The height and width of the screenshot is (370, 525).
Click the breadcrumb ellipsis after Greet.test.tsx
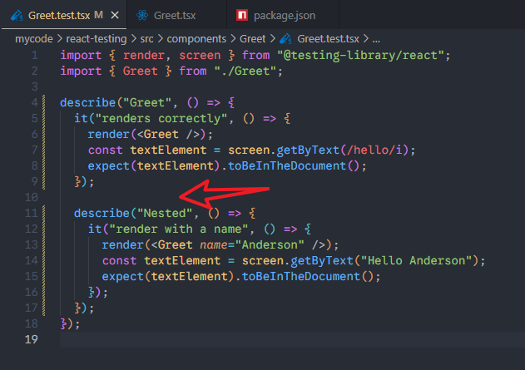coord(375,38)
